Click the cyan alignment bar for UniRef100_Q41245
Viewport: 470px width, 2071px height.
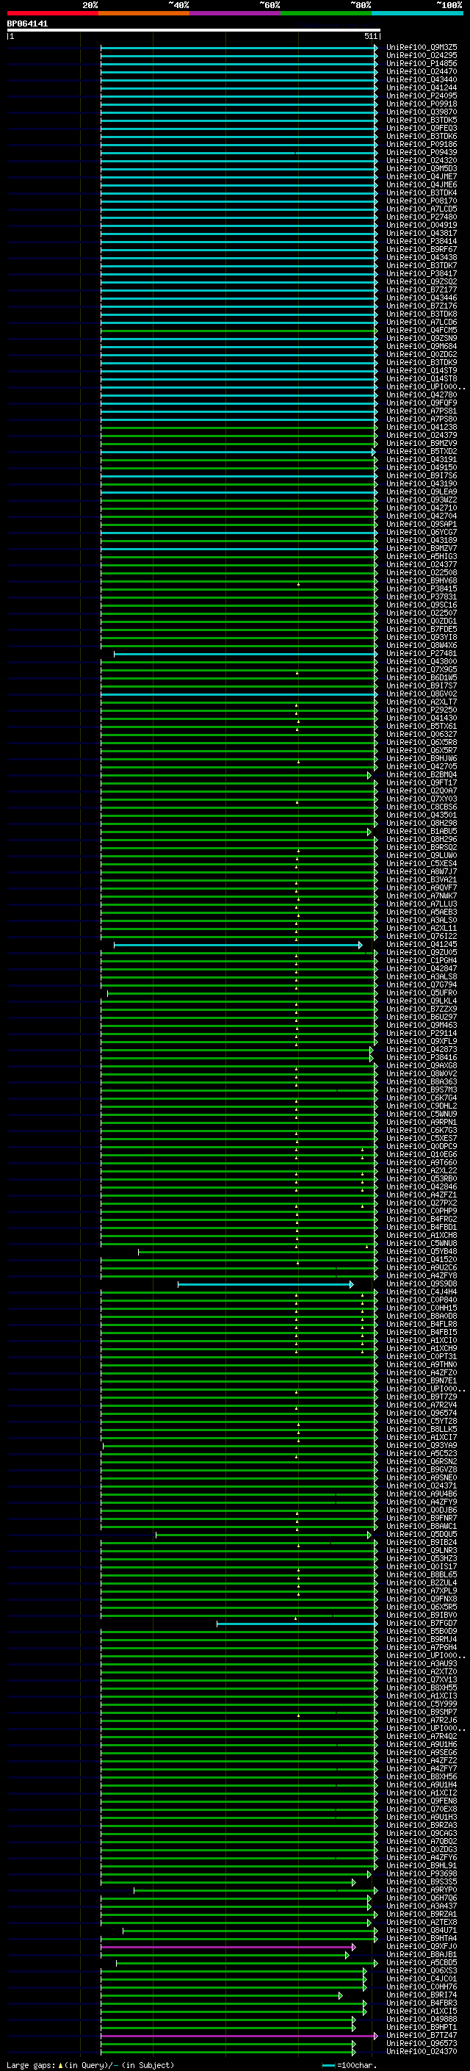click(238, 946)
